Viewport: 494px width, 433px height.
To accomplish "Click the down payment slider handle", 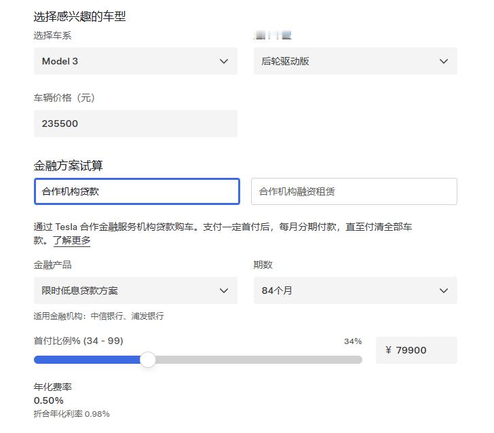I will (x=148, y=360).
